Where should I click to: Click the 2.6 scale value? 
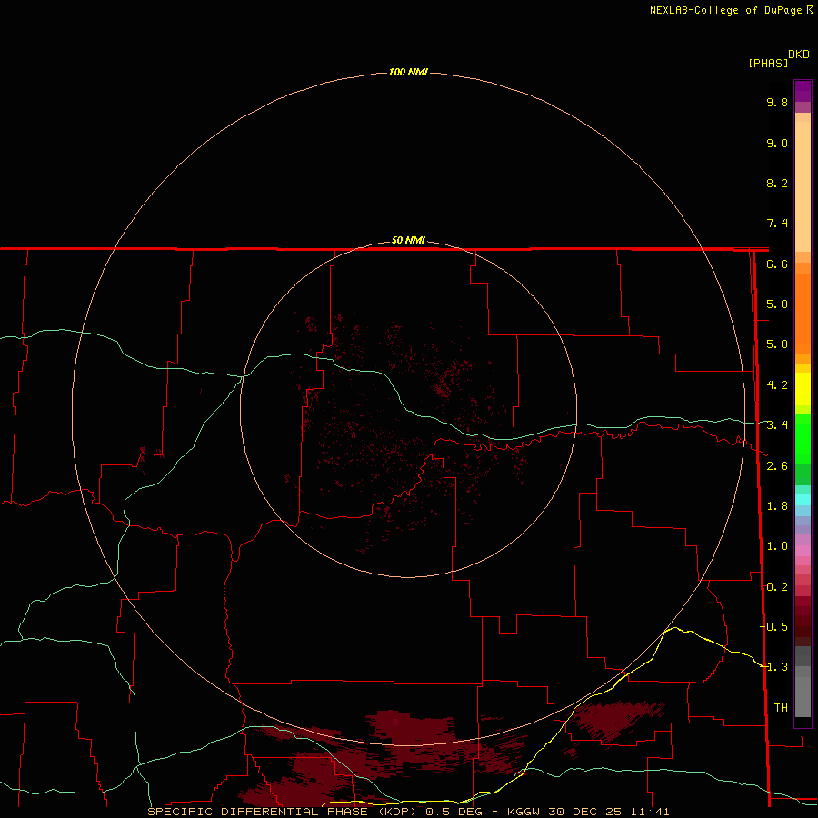[x=777, y=466]
